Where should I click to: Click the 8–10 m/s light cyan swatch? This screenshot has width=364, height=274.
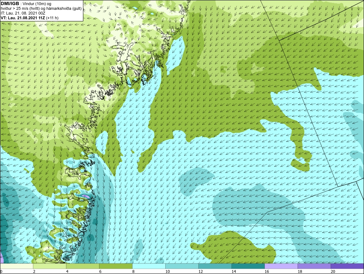[149, 266]
